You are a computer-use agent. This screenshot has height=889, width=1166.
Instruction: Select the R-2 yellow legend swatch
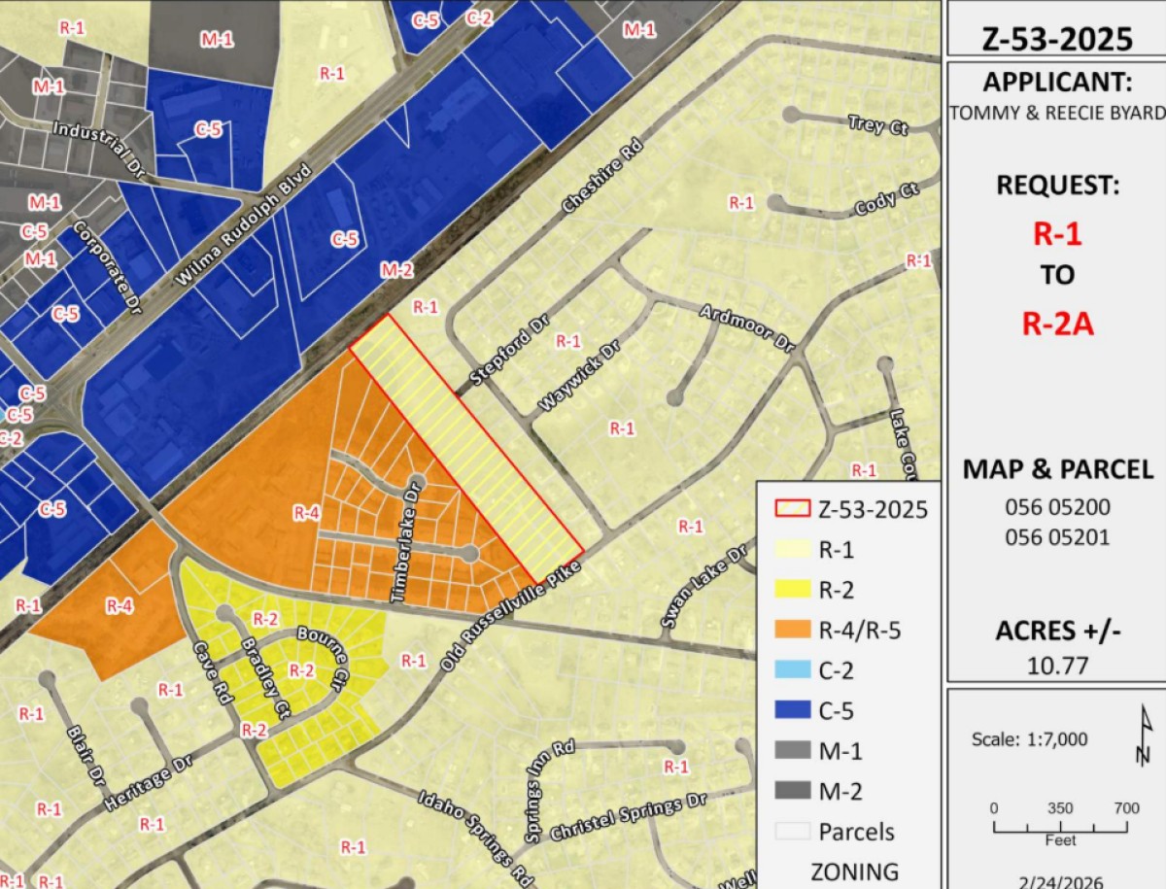click(792, 590)
